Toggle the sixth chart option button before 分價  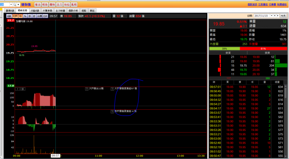[34, 16]
